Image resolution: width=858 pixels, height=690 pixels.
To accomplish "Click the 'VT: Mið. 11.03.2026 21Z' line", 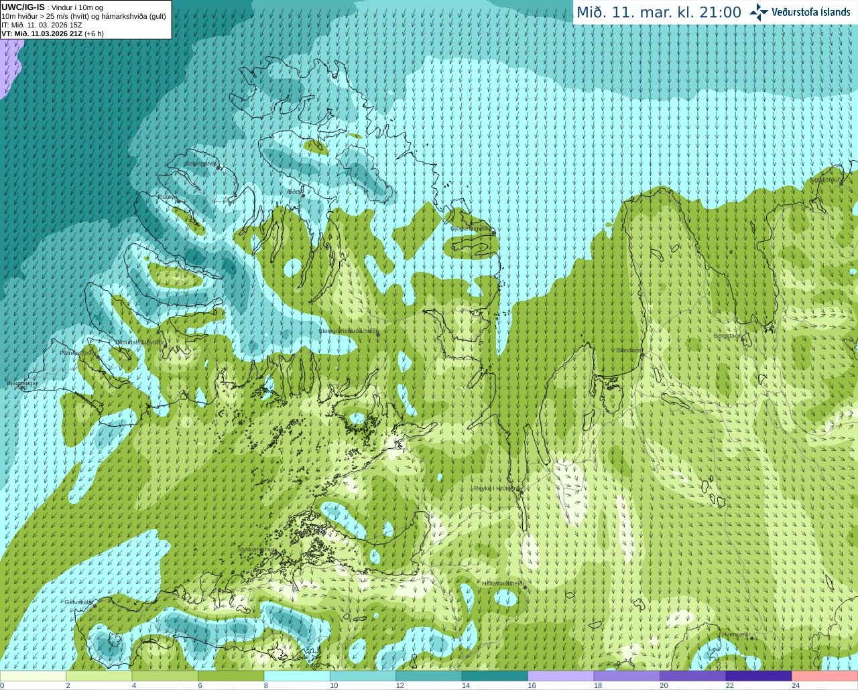I will pyautogui.click(x=42, y=33).
